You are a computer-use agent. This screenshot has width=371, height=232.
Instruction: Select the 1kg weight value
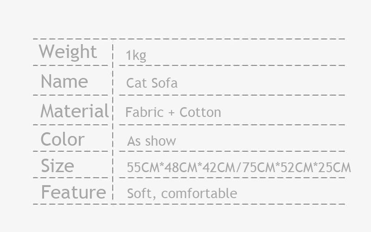136,56
